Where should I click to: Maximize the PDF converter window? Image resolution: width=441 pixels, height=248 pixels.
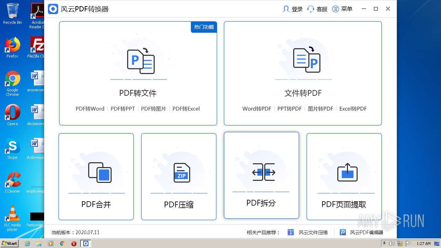click(376, 9)
